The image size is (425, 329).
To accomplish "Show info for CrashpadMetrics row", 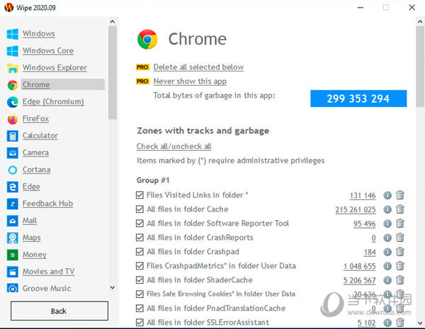I will click(387, 266).
